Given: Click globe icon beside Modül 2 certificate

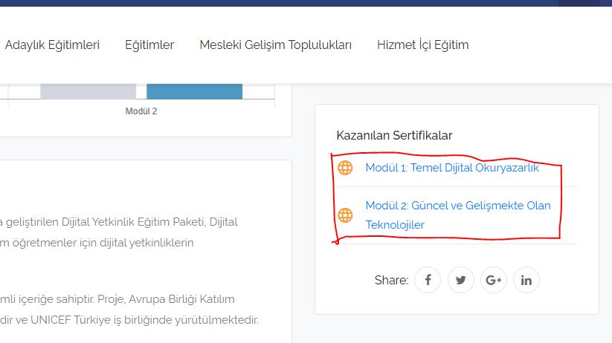Looking at the screenshot, I should point(345,215).
